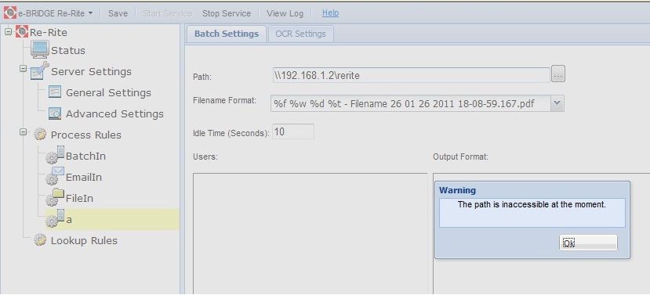The height and width of the screenshot is (295, 650).
Task: Click the Advanced Settings icon
Action: tap(55, 113)
